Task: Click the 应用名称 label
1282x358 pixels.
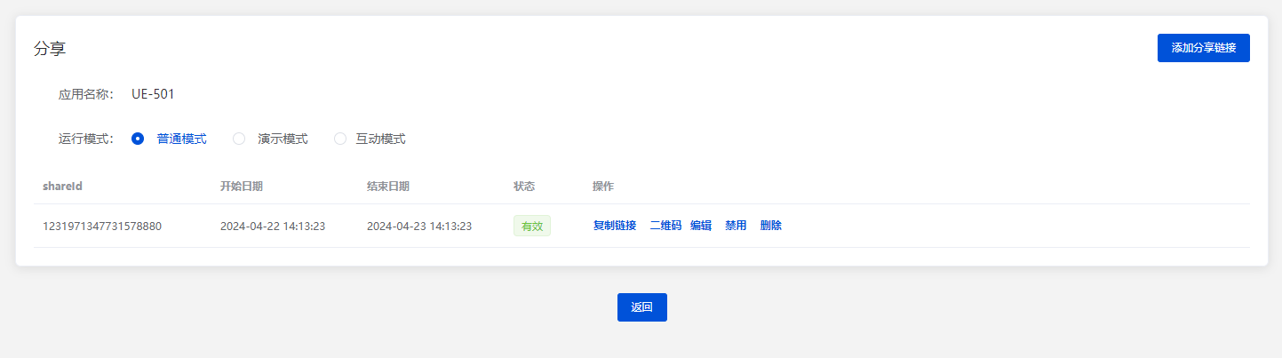Action: point(86,94)
